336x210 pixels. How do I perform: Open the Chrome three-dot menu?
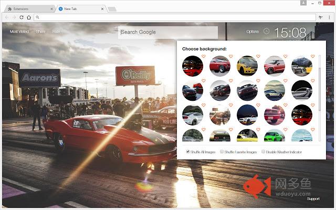(x=329, y=17)
